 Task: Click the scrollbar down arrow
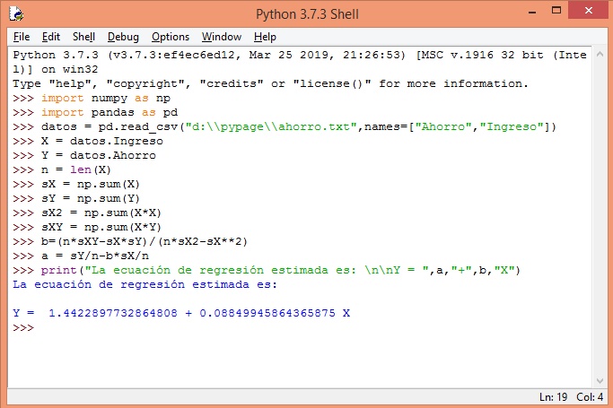tap(600, 381)
